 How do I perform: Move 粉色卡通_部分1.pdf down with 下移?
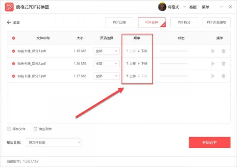click(x=143, y=51)
